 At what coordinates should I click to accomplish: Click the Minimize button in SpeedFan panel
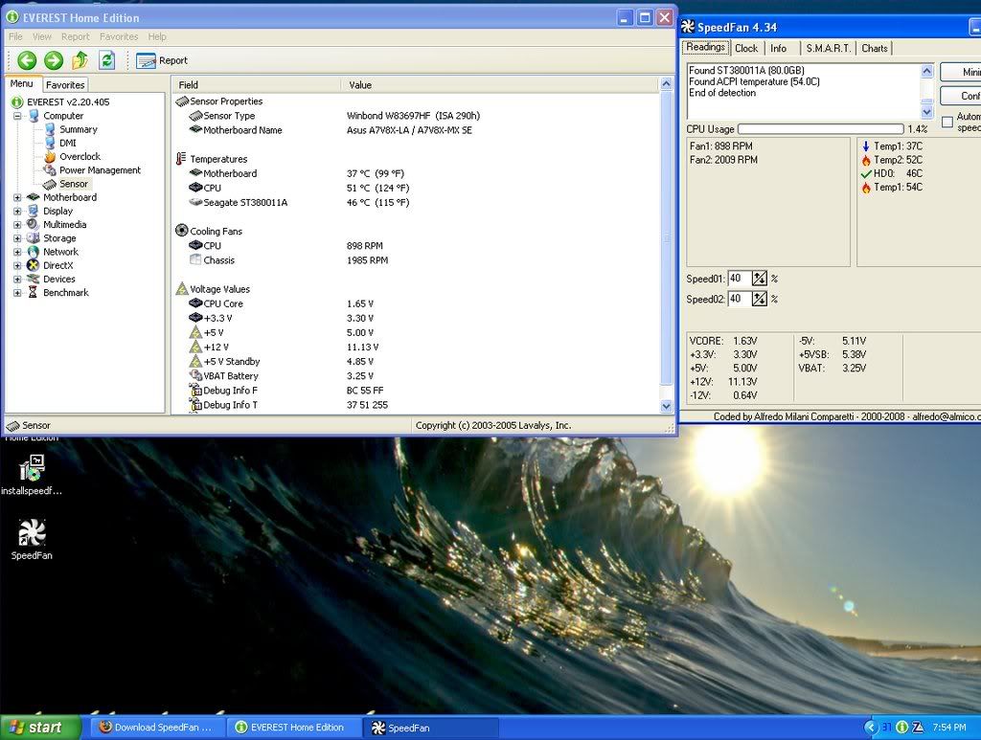961,72
